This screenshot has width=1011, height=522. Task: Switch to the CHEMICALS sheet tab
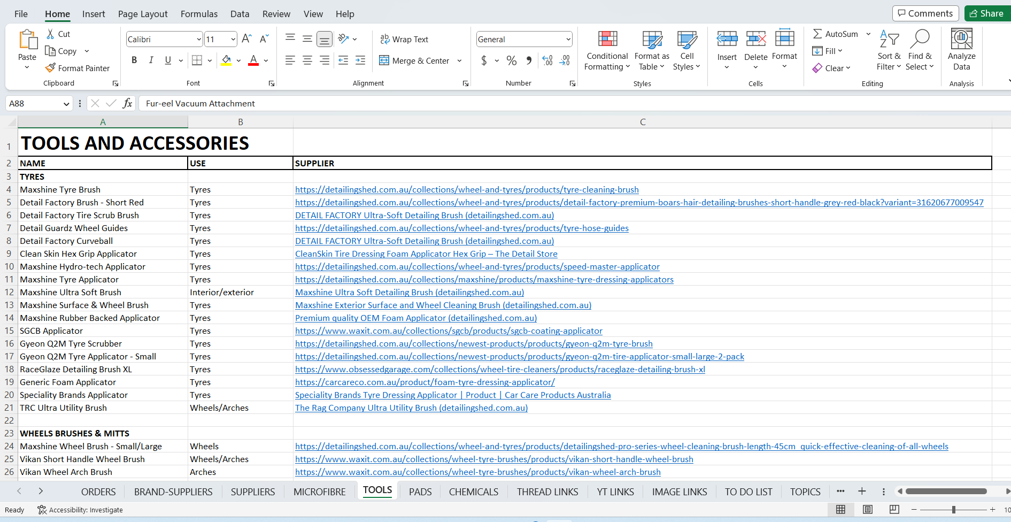(474, 492)
